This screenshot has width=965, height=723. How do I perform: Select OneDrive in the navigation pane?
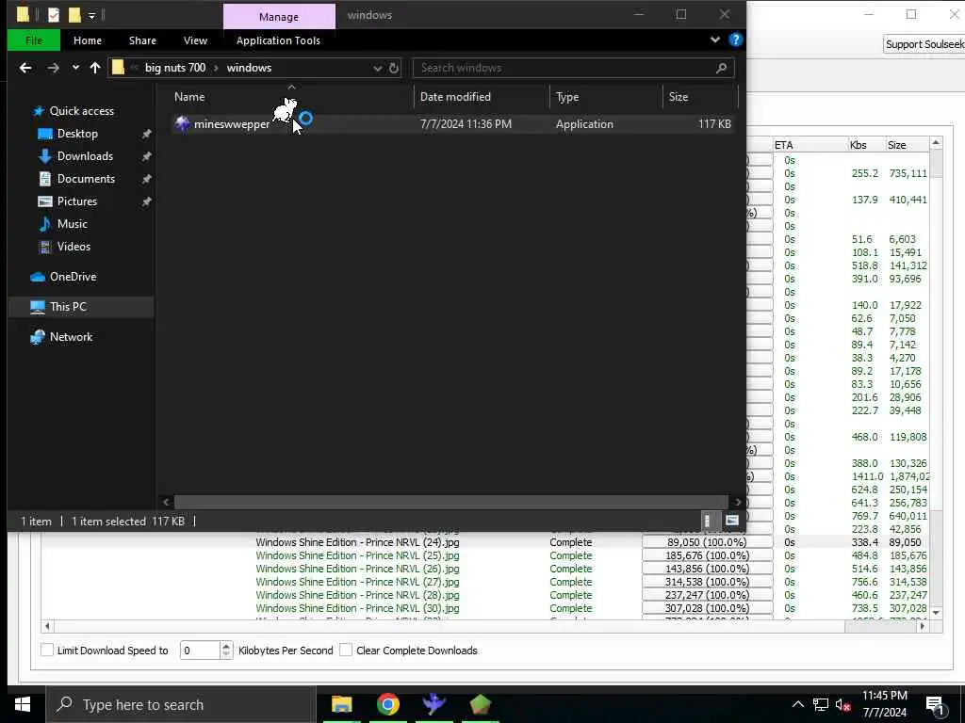(x=73, y=277)
